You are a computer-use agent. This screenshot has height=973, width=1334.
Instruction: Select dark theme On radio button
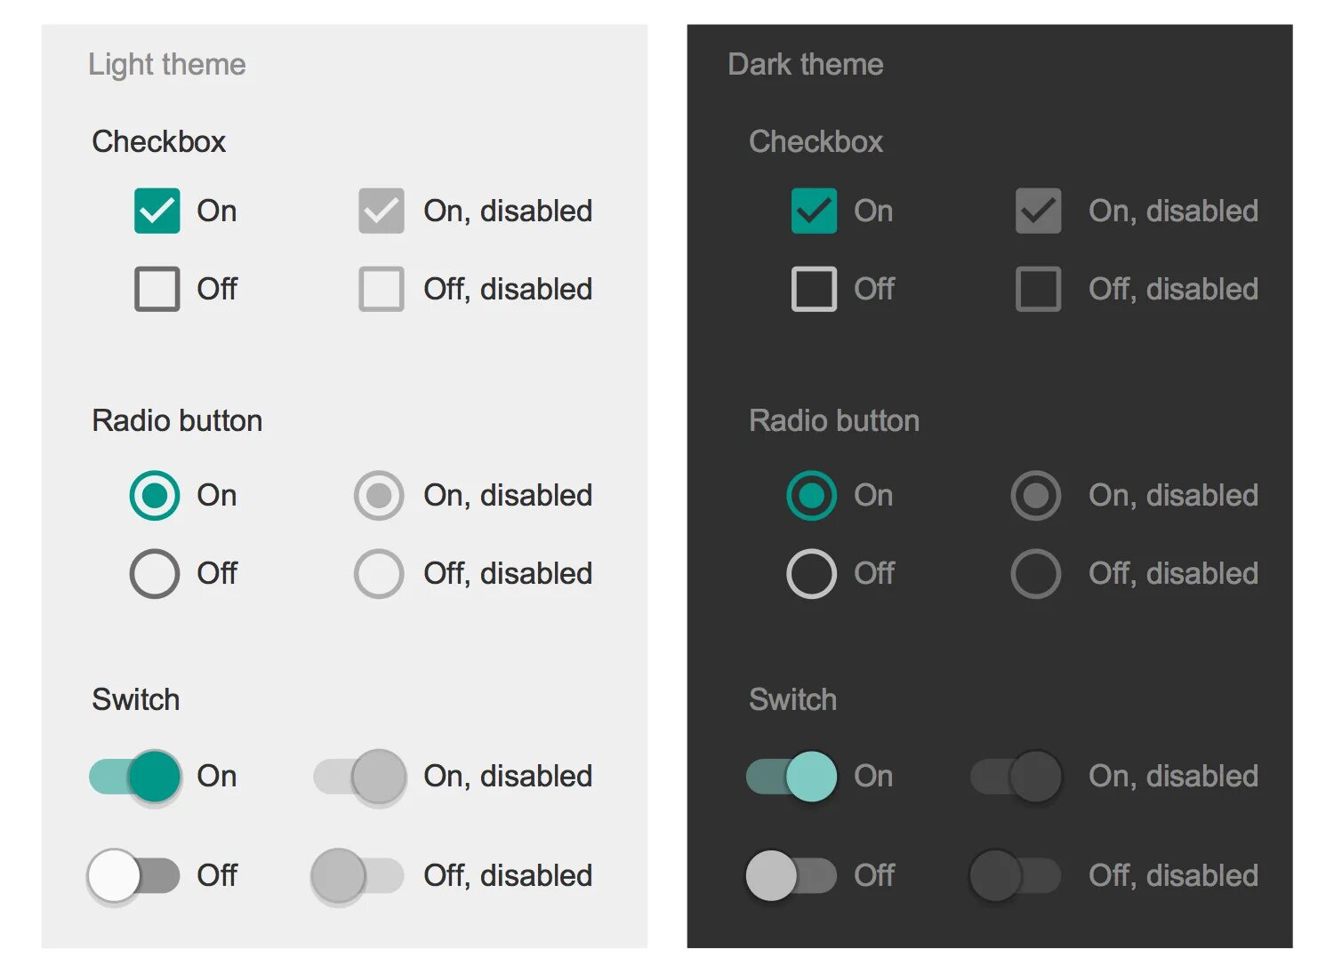click(811, 495)
